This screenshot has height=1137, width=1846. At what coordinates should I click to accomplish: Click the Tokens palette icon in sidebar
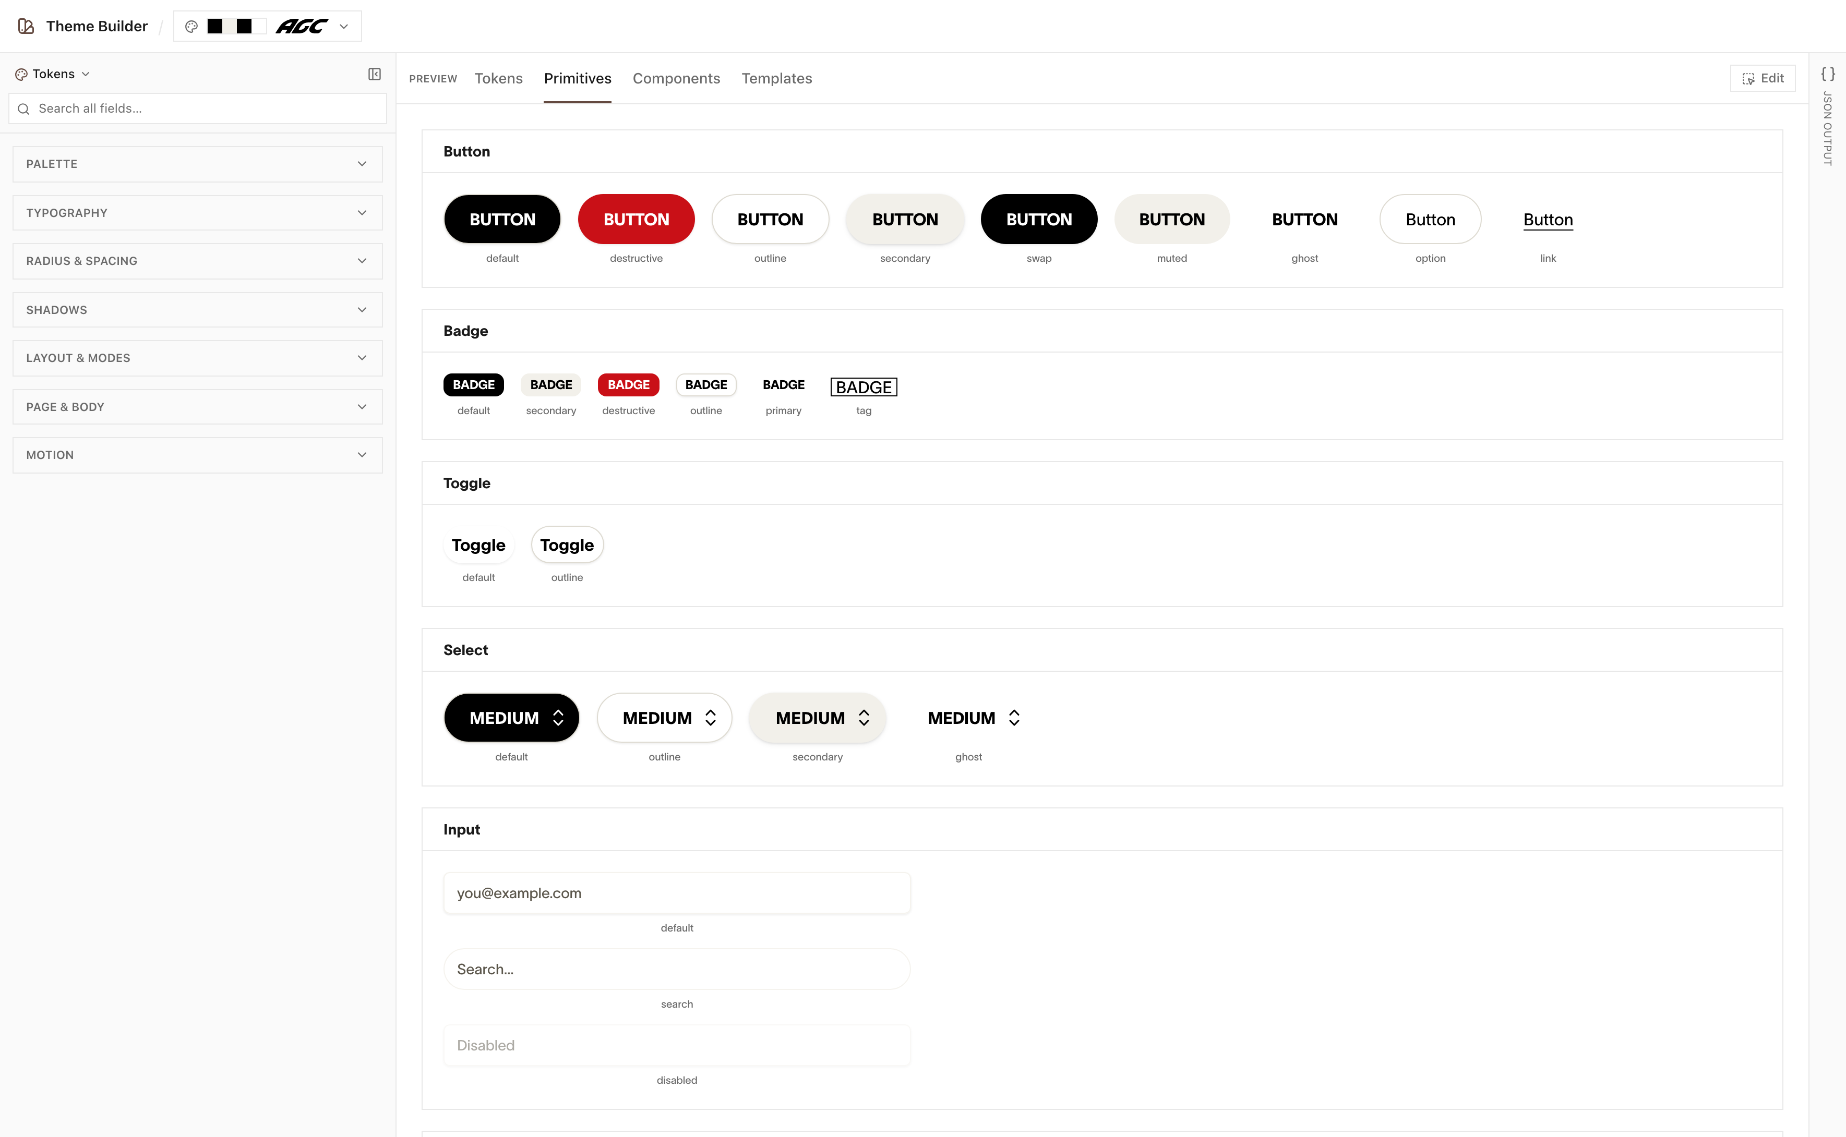(21, 75)
